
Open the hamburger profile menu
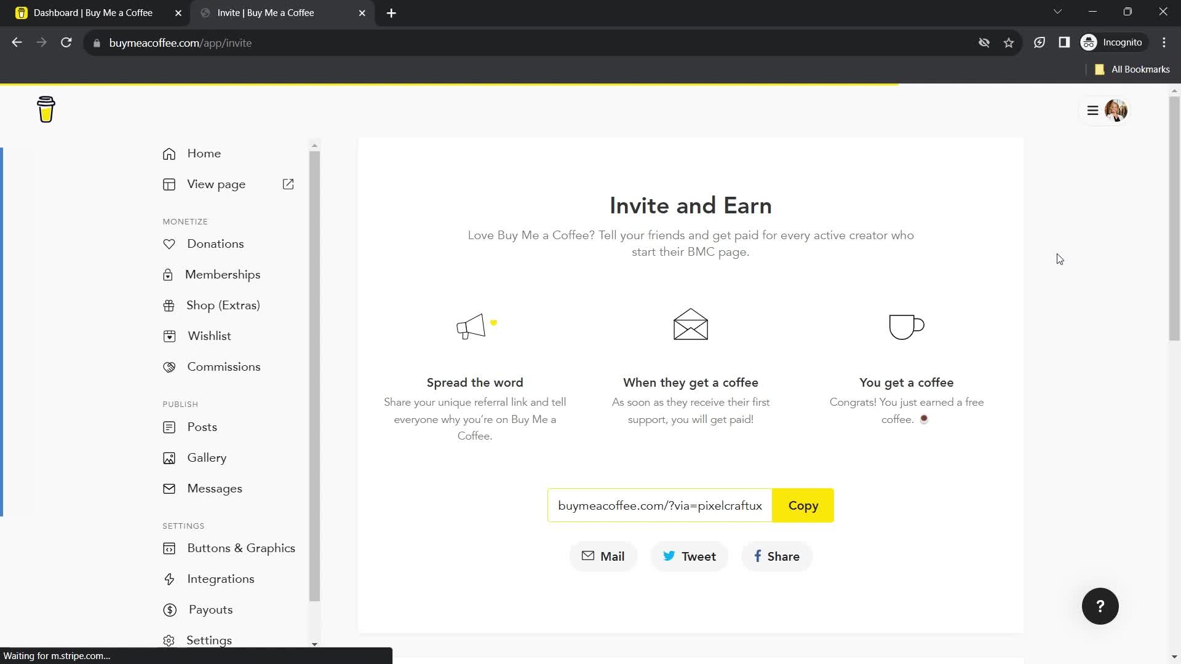pos(1092,111)
